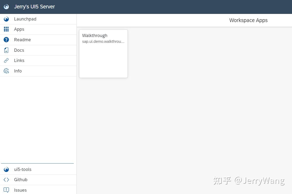The image size is (292, 194).
Task: Switch to the Apps section
Action: coord(19,29)
